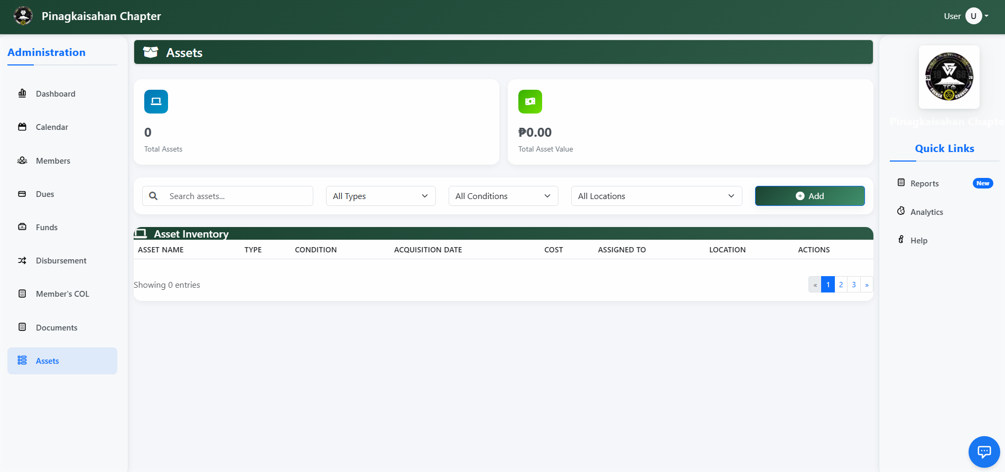
Task: Click the Funds wallet icon in sidebar
Action: (x=22, y=227)
